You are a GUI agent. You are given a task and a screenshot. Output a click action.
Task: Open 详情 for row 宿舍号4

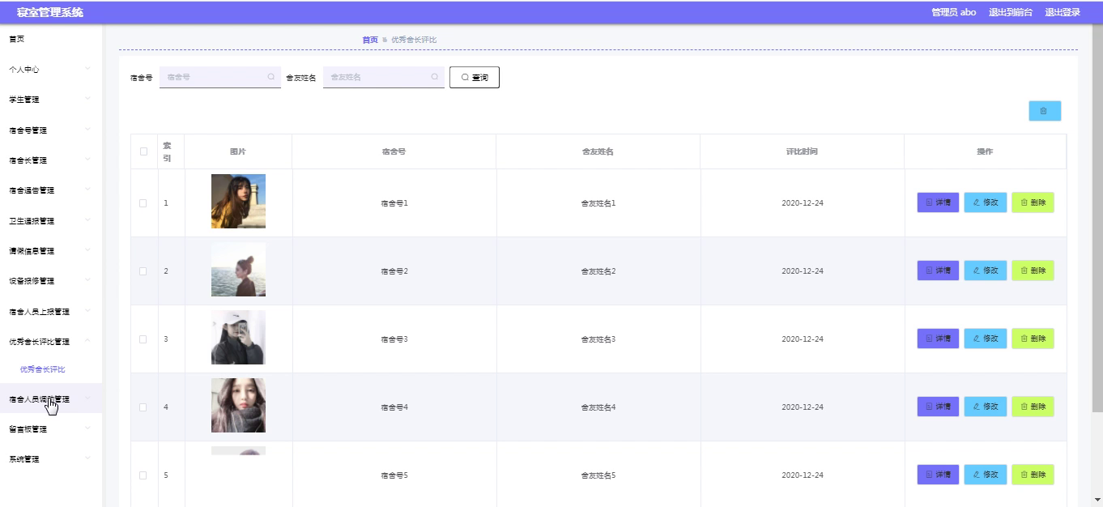coord(938,407)
